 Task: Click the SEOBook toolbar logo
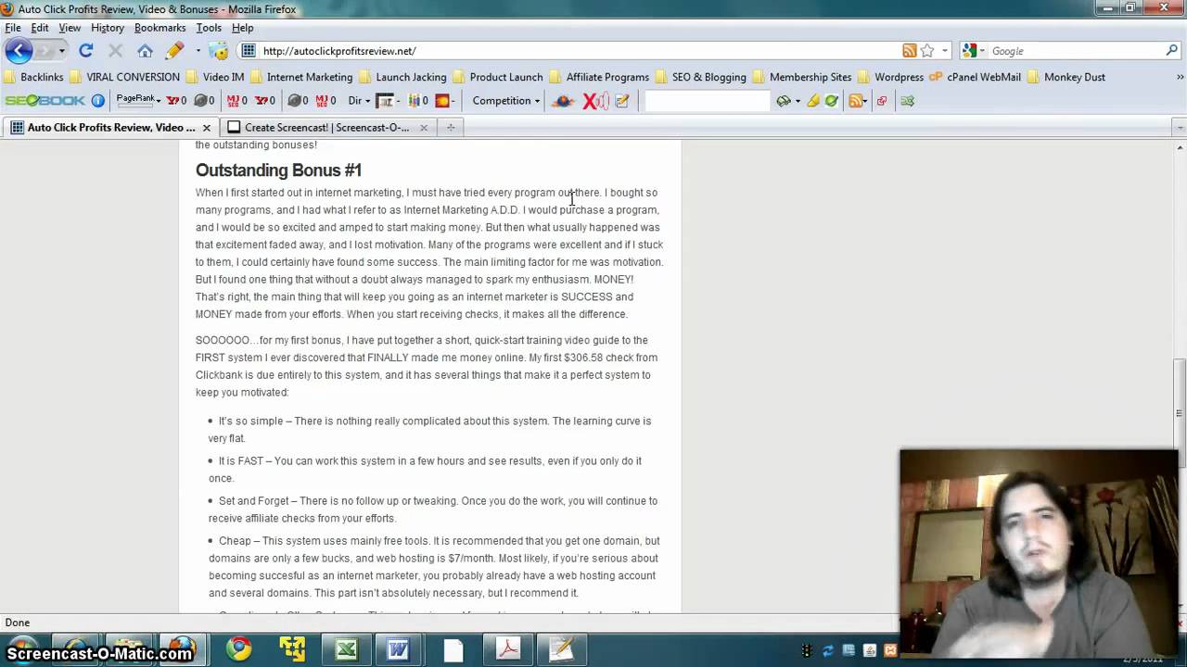pos(45,100)
